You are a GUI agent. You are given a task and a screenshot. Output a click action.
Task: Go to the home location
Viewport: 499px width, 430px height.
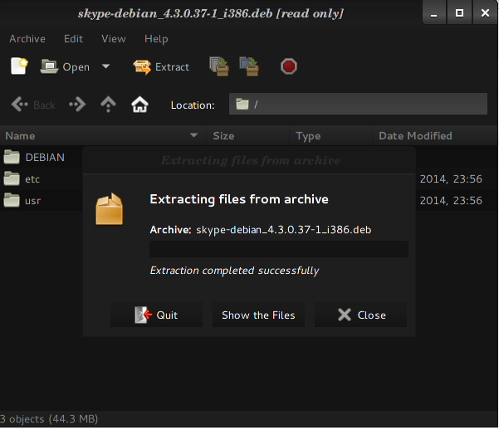pyautogui.click(x=139, y=105)
